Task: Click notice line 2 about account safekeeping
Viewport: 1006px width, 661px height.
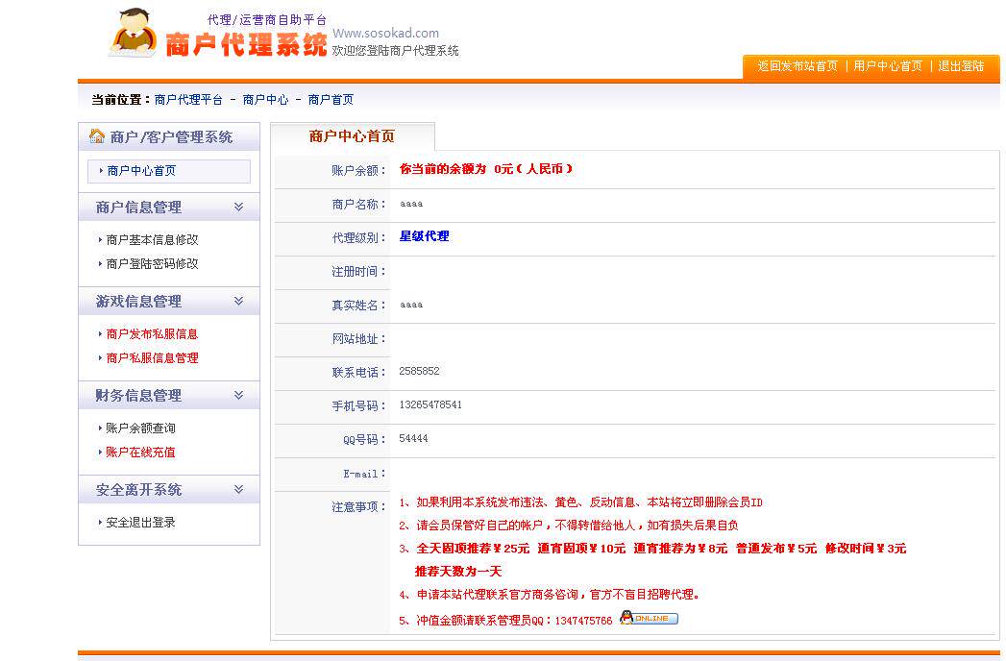Action: click(x=569, y=526)
